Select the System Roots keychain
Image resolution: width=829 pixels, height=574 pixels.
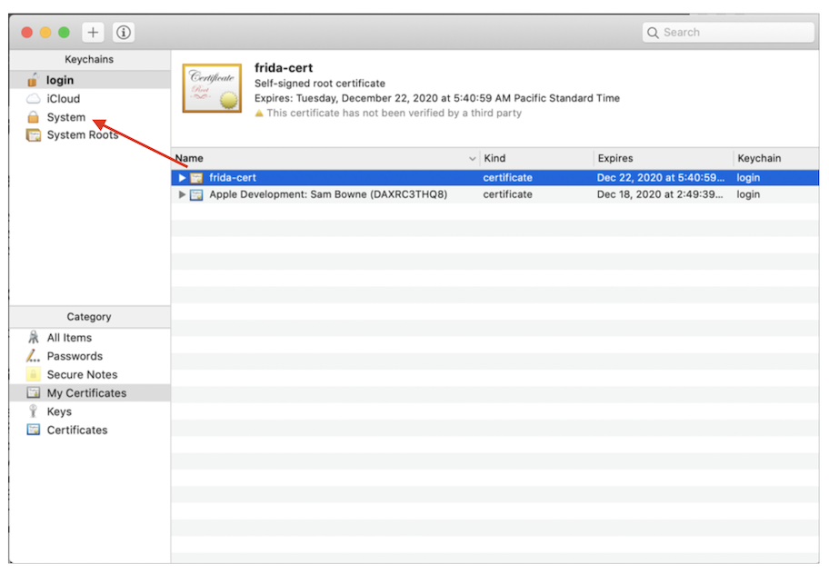pos(90,135)
